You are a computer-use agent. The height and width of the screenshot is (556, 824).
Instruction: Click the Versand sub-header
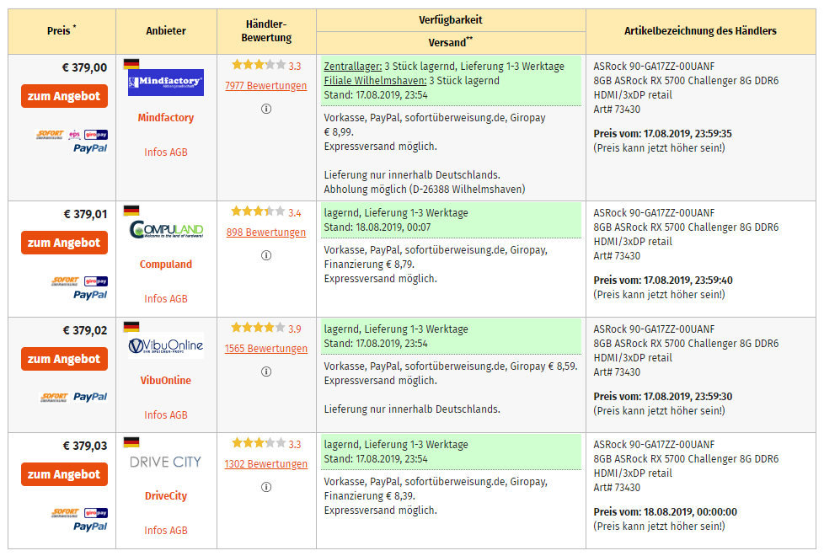(451, 42)
